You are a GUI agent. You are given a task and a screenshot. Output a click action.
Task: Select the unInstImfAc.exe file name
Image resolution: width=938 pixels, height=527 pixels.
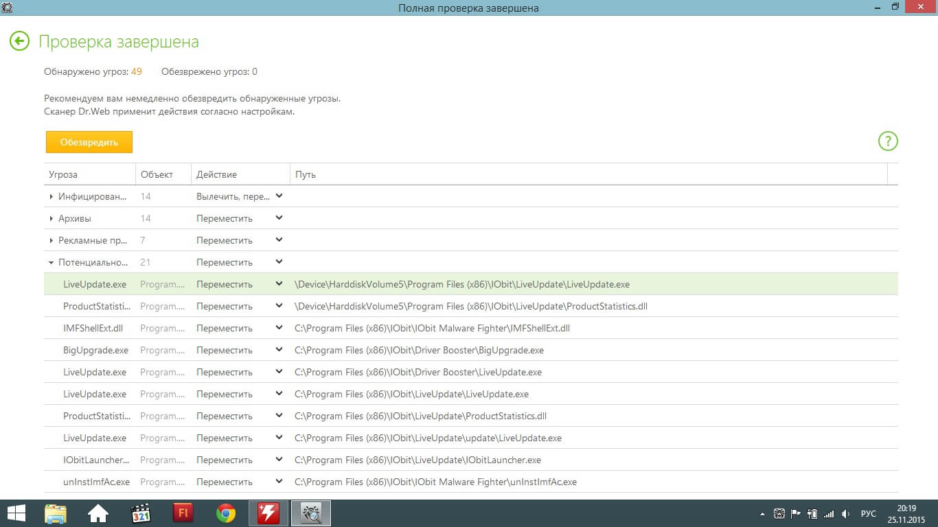click(97, 482)
